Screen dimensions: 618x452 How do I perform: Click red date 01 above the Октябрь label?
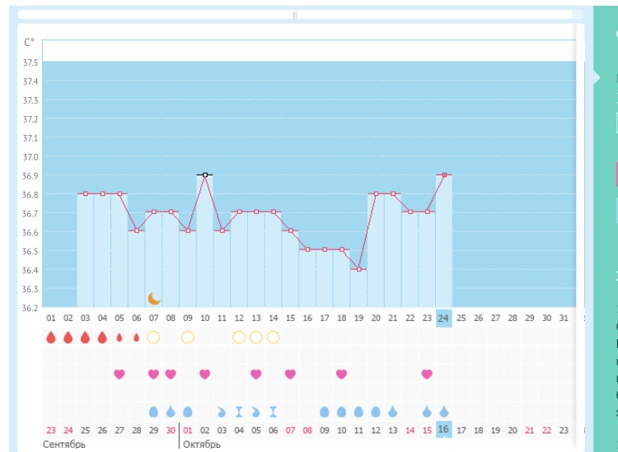pos(188,429)
